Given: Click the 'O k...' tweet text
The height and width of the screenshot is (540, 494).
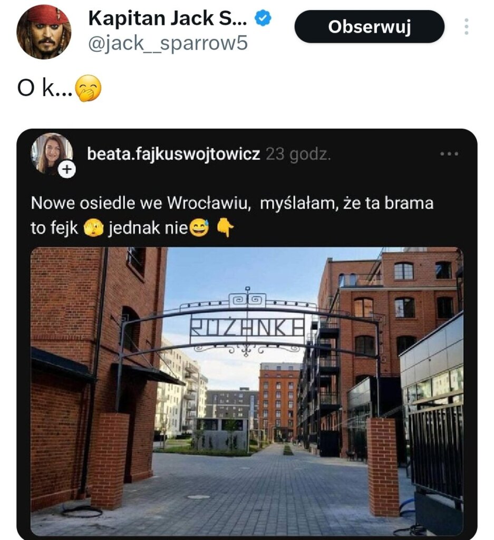Looking at the screenshot, I should pyautogui.click(x=45, y=89).
